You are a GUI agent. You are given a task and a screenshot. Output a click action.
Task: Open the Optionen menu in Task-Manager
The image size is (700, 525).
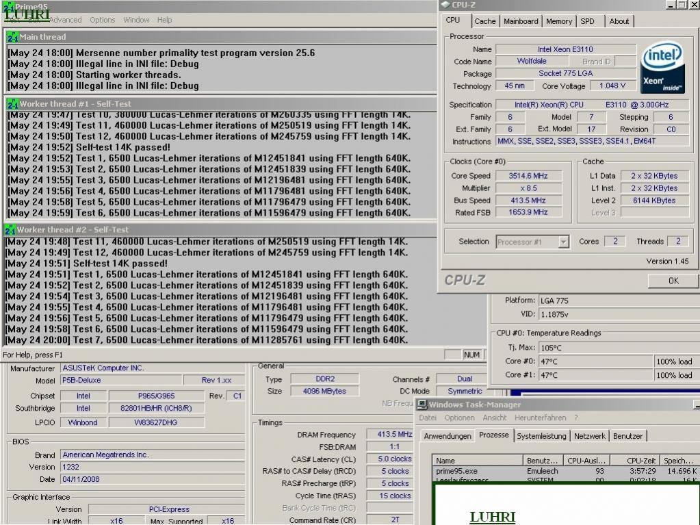(459, 418)
